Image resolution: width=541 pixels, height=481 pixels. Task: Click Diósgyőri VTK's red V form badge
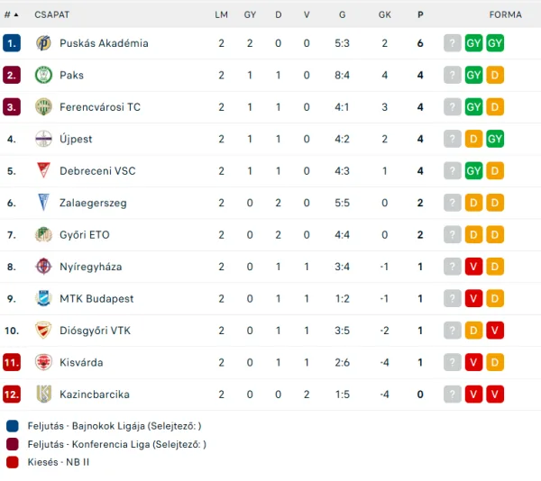click(495, 331)
